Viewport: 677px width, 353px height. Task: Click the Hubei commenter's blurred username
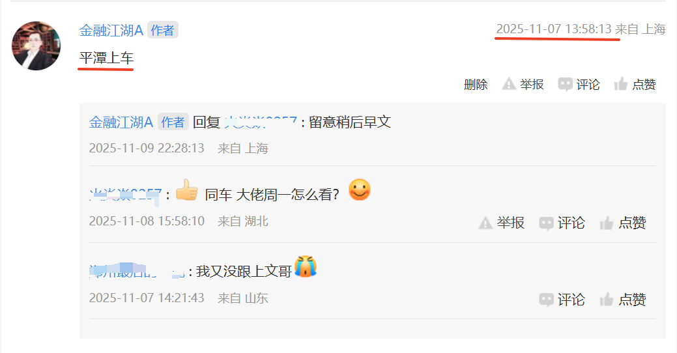[125, 195]
